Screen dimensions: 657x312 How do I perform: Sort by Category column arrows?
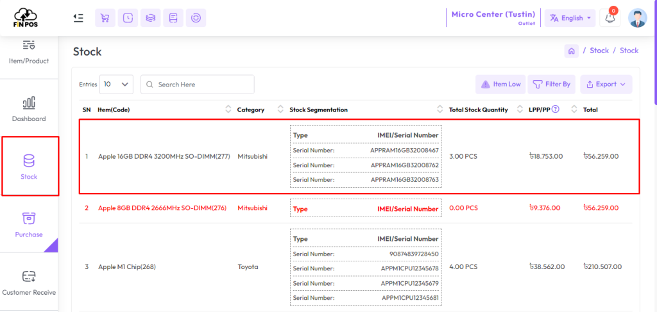tap(280, 110)
